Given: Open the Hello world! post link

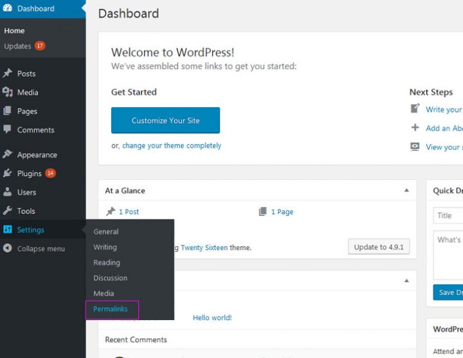Looking at the screenshot, I should pyautogui.click(x=212, y=318).
